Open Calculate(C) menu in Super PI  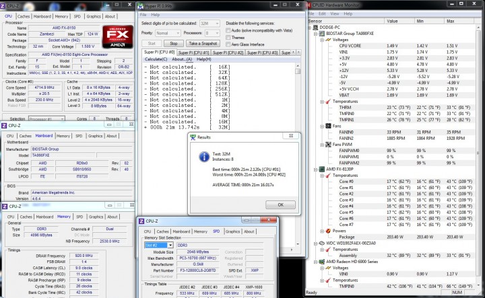156,59
